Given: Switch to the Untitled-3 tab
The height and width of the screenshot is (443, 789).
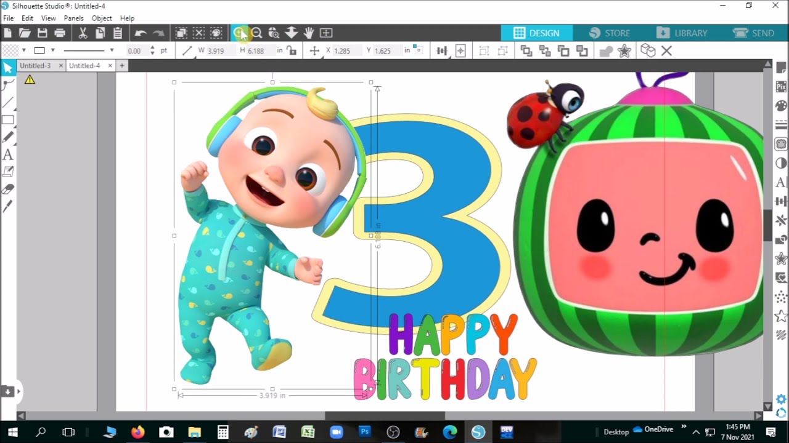Looking at the screenshot, I should pyautogui.click(x=35, y=66).
